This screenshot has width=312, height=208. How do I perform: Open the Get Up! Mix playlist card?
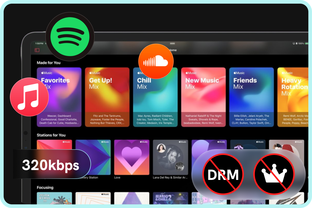(107, 97)
